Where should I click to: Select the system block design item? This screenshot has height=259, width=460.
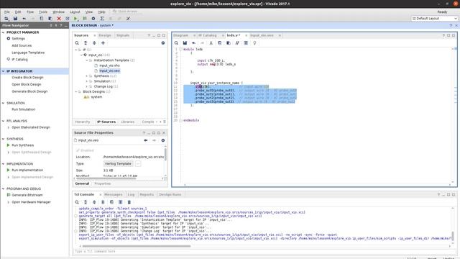tap(96, 97)
